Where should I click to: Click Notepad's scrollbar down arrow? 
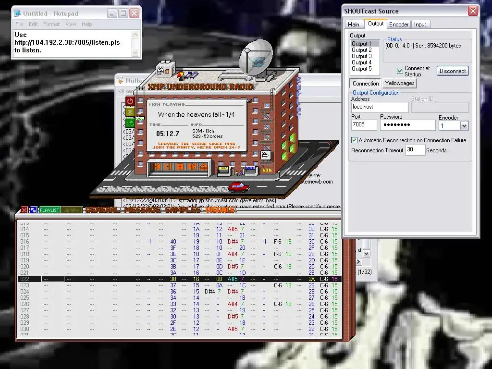click(x=135, y=52)
